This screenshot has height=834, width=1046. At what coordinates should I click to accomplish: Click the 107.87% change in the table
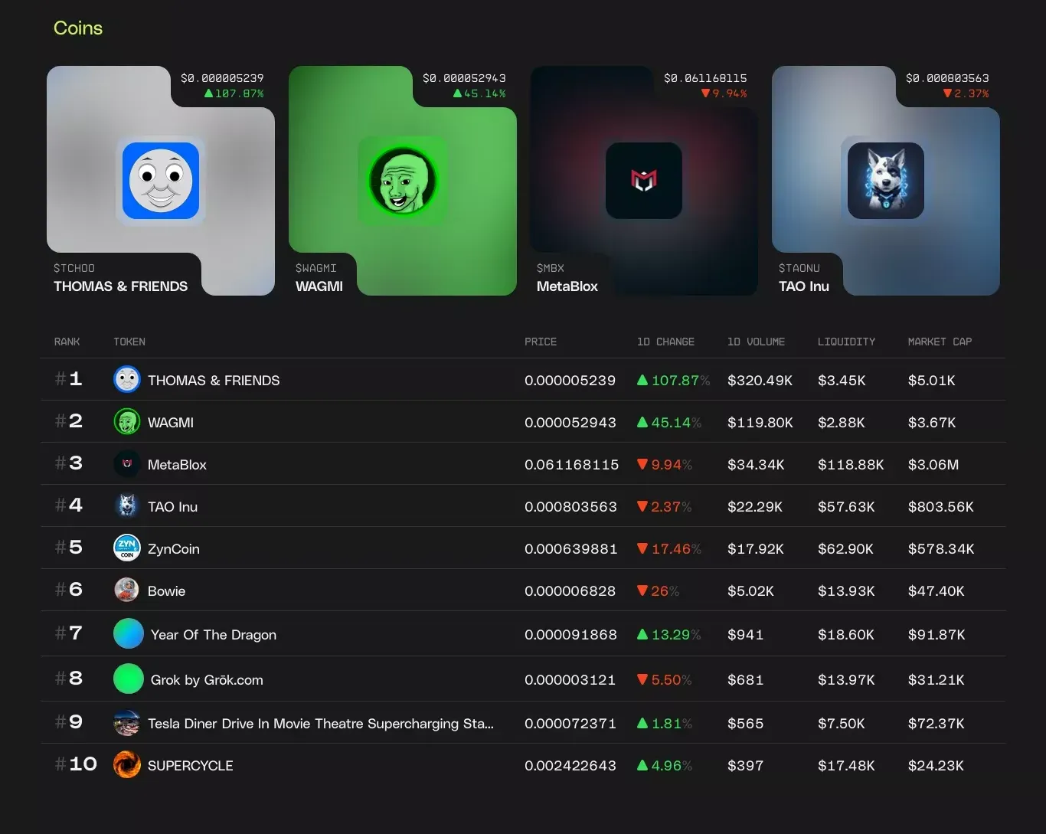[x=673, y=381]
